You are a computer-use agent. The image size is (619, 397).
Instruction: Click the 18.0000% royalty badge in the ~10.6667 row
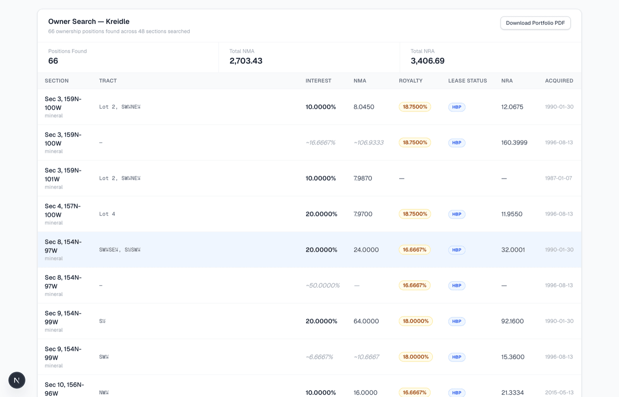(416, 357)
